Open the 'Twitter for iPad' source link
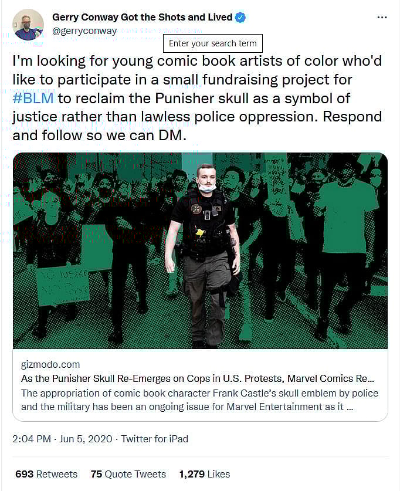This screenshot has height=491, width=400. tap(155, 439)
